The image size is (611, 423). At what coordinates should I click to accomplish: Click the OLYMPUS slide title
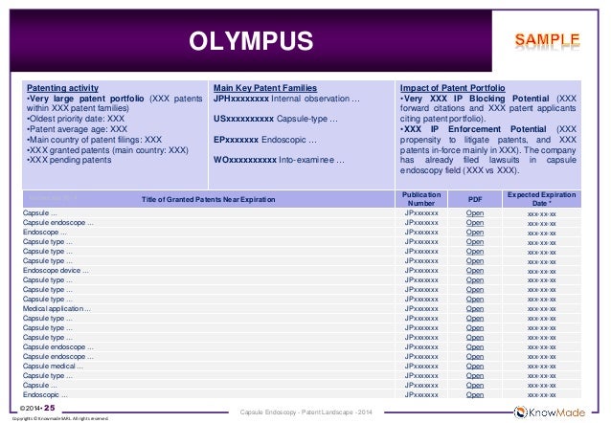tap(251, 41)
